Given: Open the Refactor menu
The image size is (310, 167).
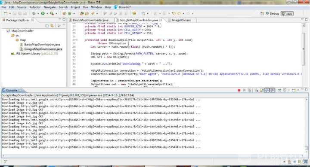Looking at the screenshot, I should point(35,7).
